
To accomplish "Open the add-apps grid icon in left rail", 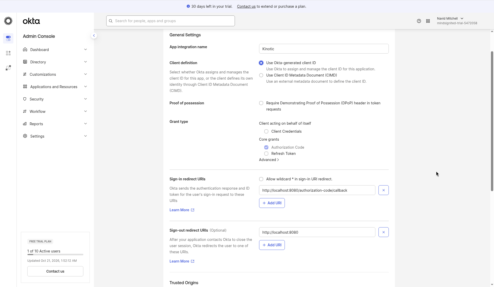I will [8, 53].
